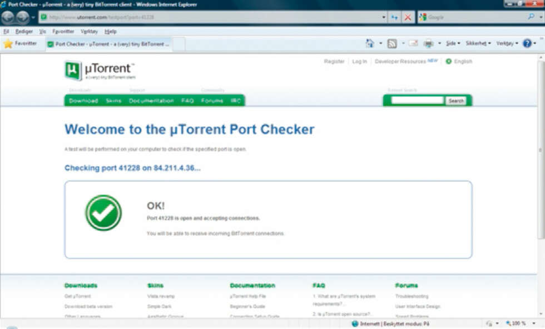Screen dimensions: 545x329
Task: Open the Skins footer heading
Action: [155, 286]
